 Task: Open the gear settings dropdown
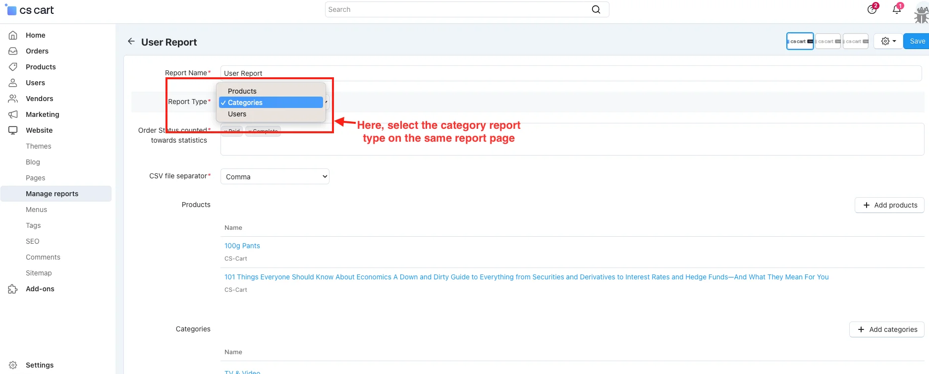coord(888,41)
